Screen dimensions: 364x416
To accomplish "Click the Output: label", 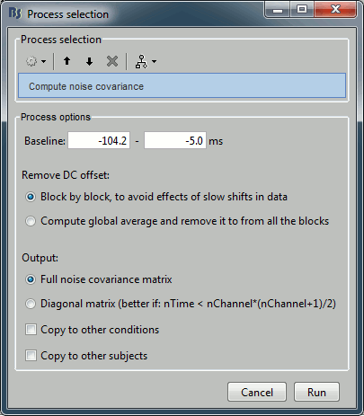I will point(40,258).
